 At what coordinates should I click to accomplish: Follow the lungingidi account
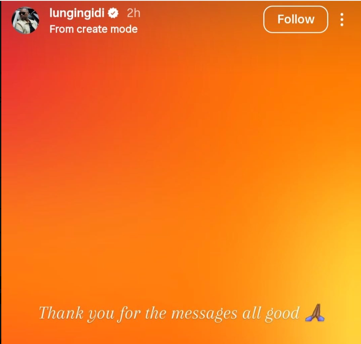(296, 19)
